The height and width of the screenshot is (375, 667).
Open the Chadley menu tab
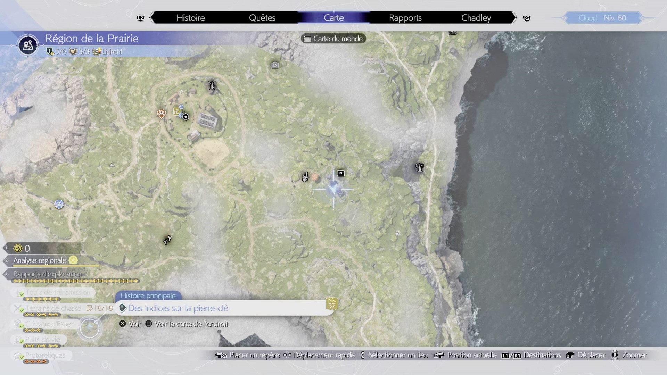coord(476,18)
